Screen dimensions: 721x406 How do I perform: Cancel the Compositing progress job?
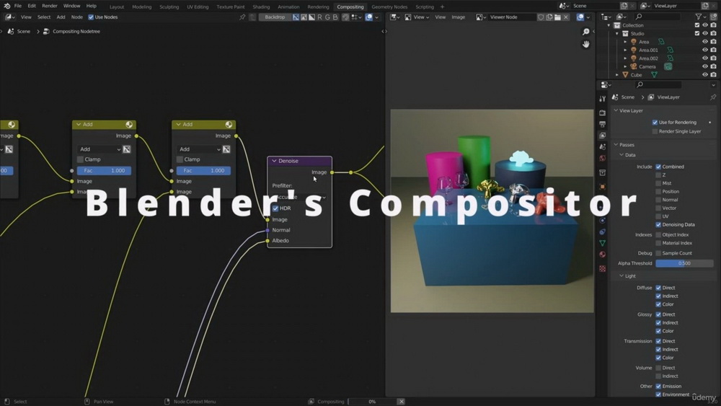(x=401, y=402)
